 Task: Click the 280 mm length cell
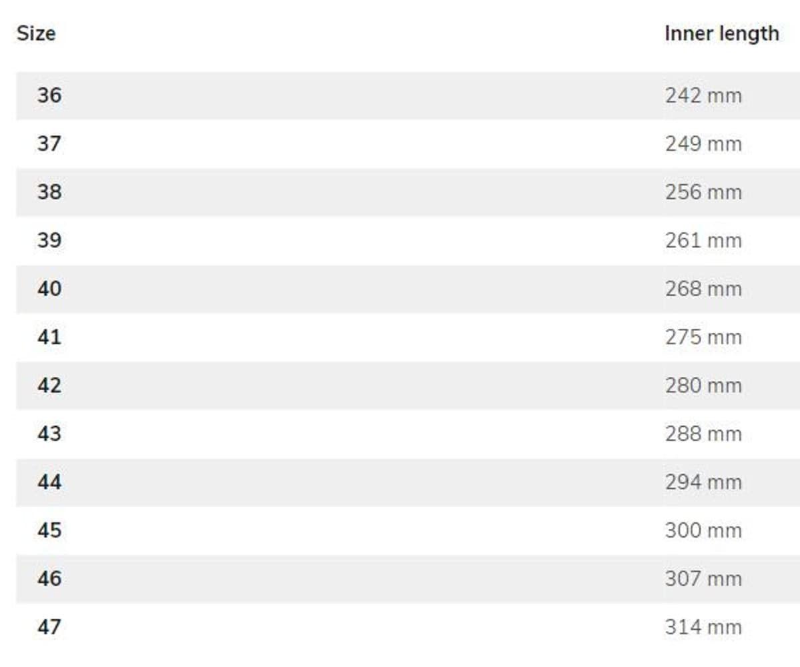703,386
